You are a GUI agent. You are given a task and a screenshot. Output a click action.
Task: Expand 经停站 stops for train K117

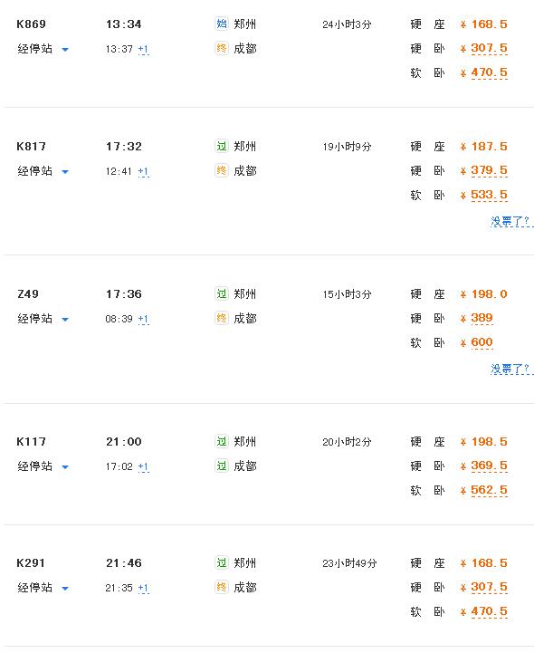click(43, 466)
